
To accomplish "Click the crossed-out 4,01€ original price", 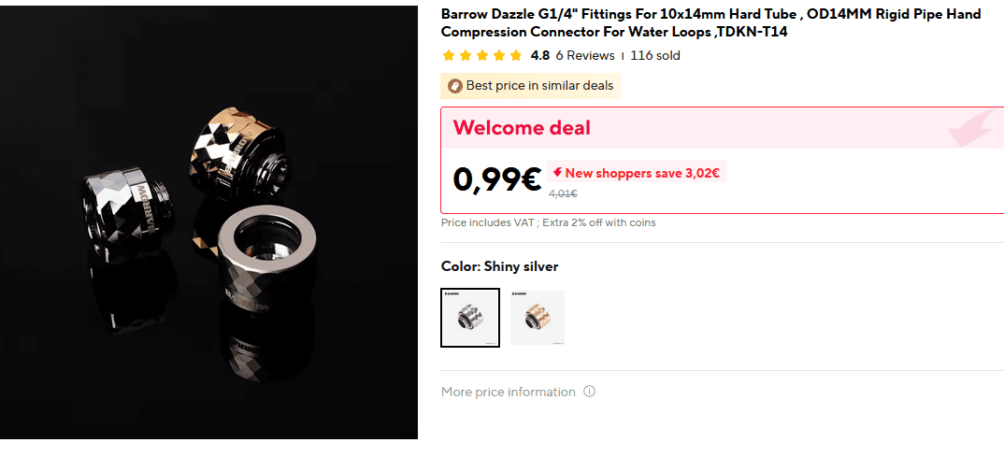I will pyautogui.click(x=563, y=193).
